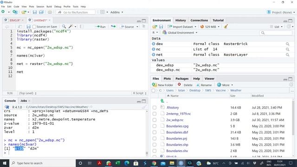
Task: Navigate to Desktop in the breadcrumb path
Action: pyautogui.click(x=195, y=90)
